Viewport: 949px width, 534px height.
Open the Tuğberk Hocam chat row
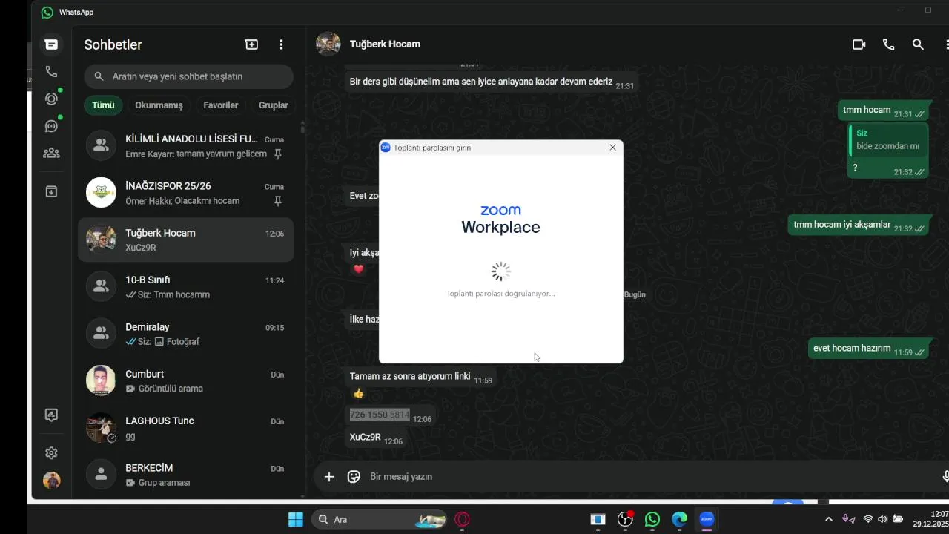[x=185, y=240]
